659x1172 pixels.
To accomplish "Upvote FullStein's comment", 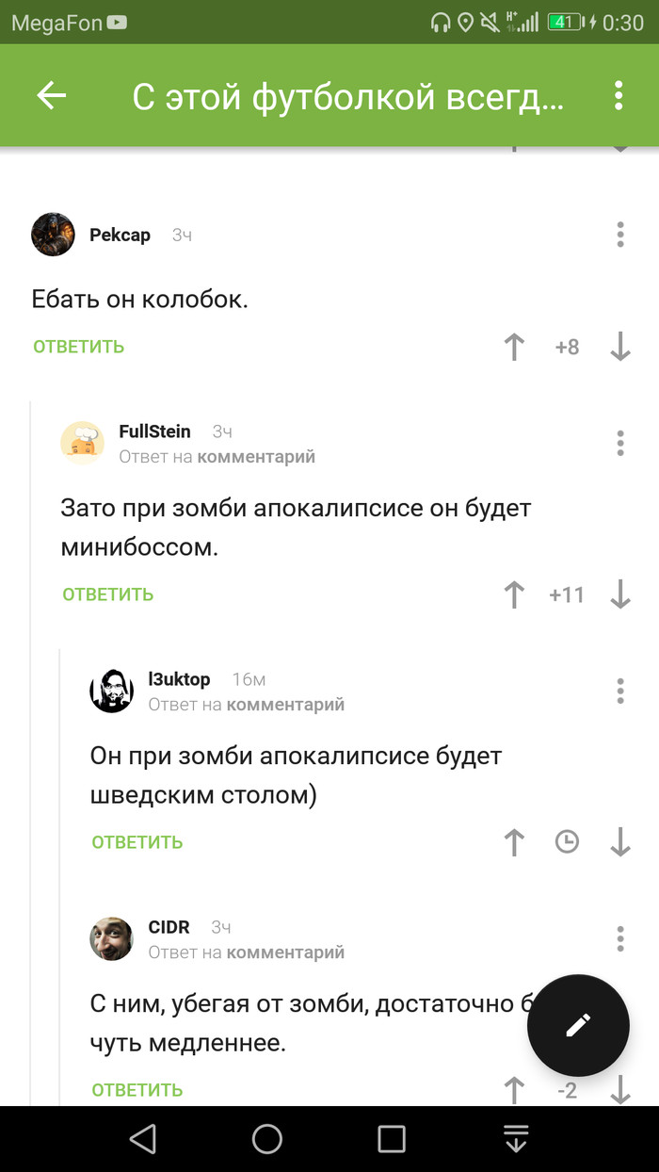I will (x=514, y=594).
